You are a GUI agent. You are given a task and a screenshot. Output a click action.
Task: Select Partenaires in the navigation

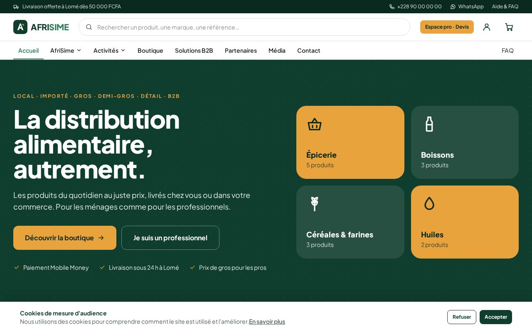241,50
